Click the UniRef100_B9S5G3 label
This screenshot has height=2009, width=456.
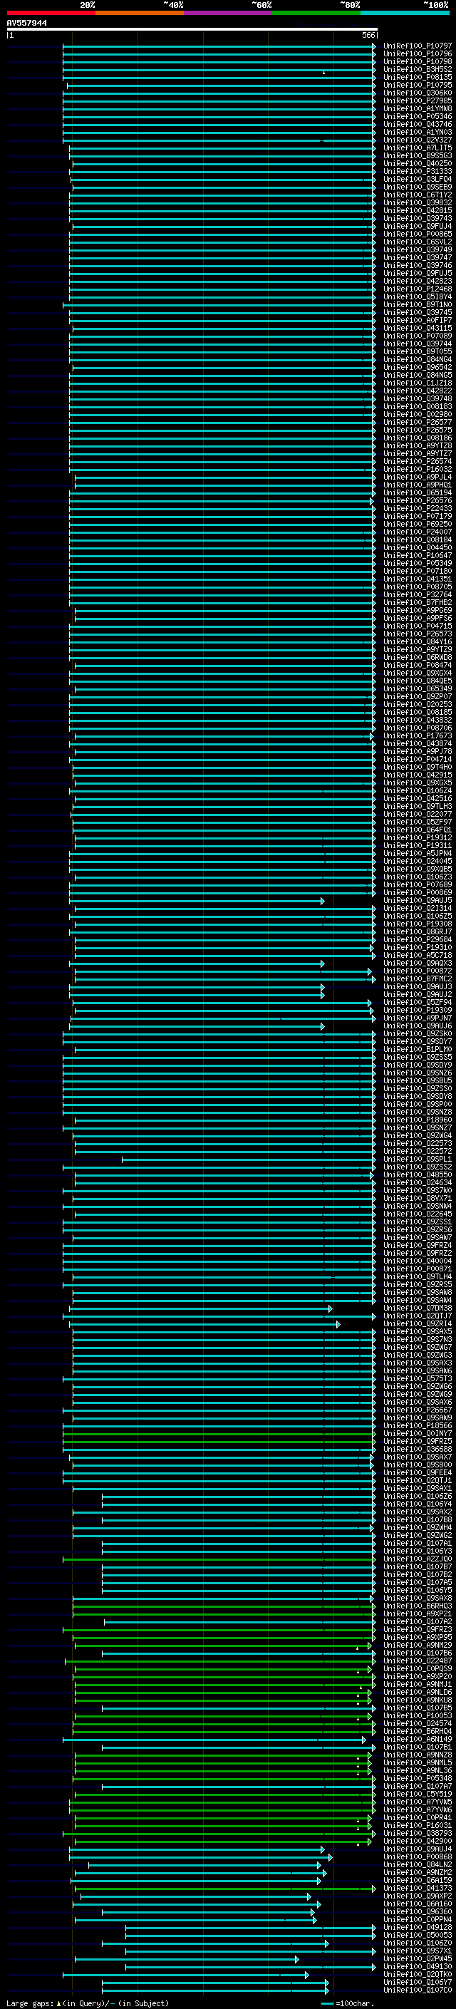click(418, 155)
